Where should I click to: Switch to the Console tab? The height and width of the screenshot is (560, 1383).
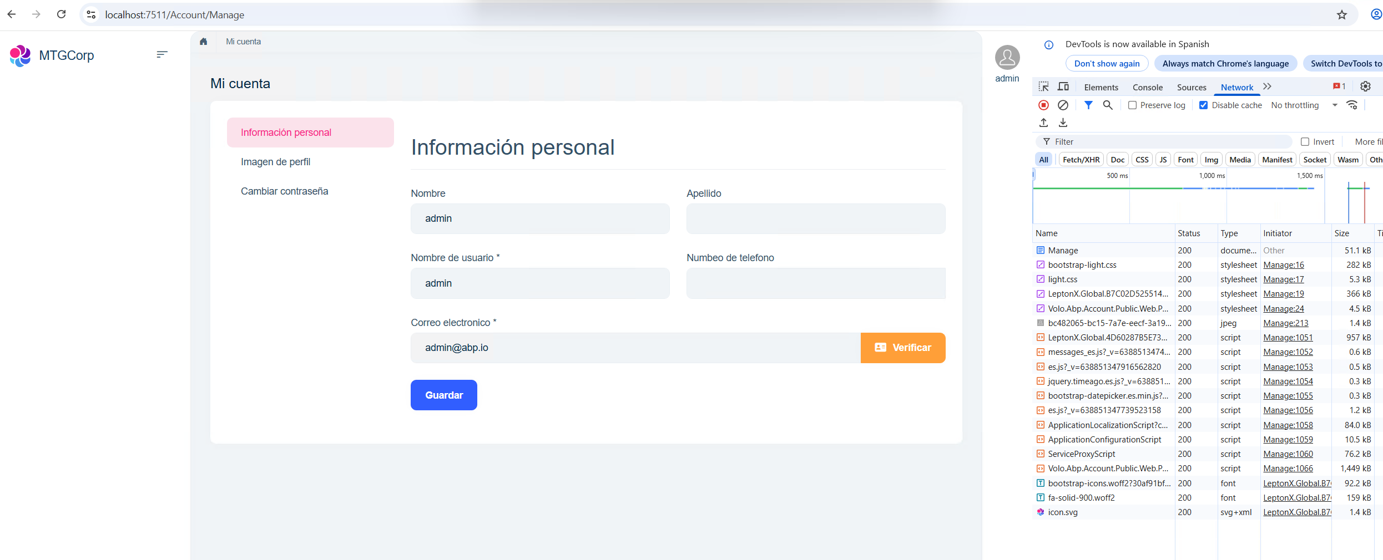click(x=1147, y=88)
